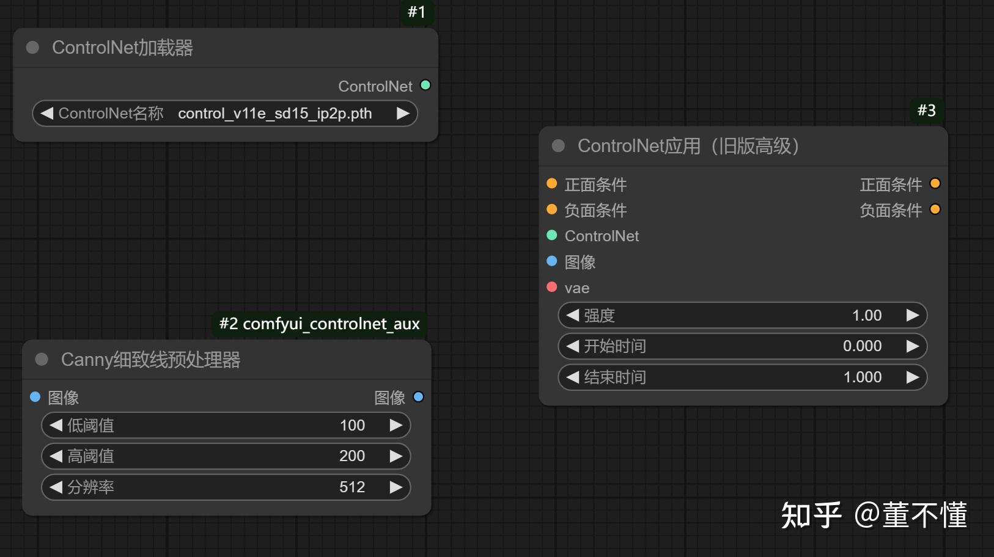Click the green ControlNet input port on ControlNet应用
The height and width of the screenshot is (557, 994).
click(552, 235)
